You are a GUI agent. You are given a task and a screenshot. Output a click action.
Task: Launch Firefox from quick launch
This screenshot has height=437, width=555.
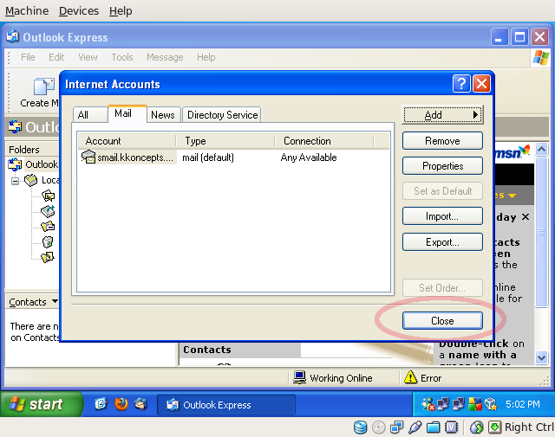click(x=121, y=404)
